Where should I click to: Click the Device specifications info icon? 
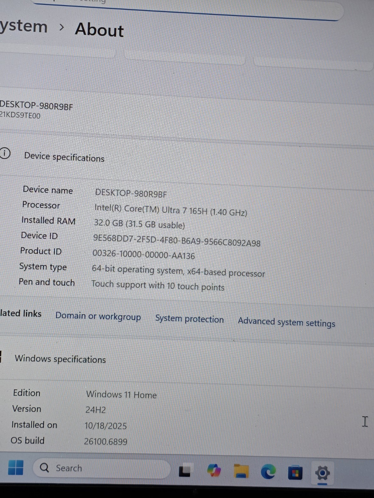pos(5,153)
